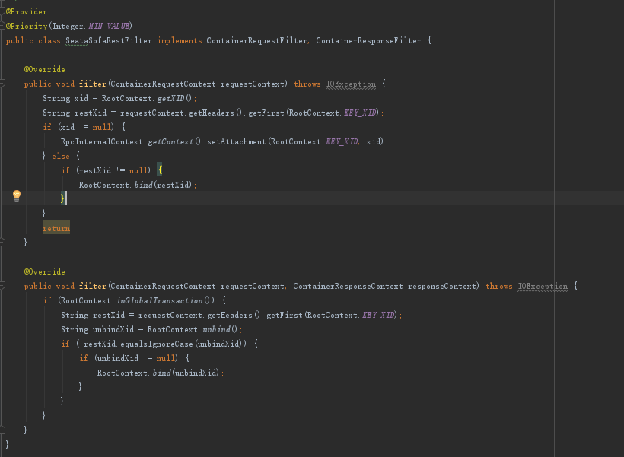Click the responseContext parameter name

441,287
